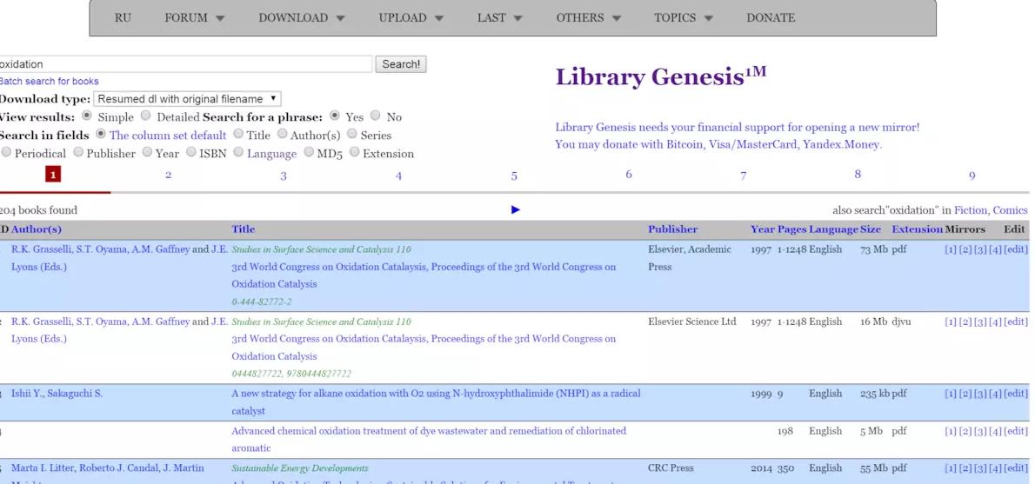This screenshot has width=1035, height=484.
Task: Expand the TOPICS menu
Action: 684,17
